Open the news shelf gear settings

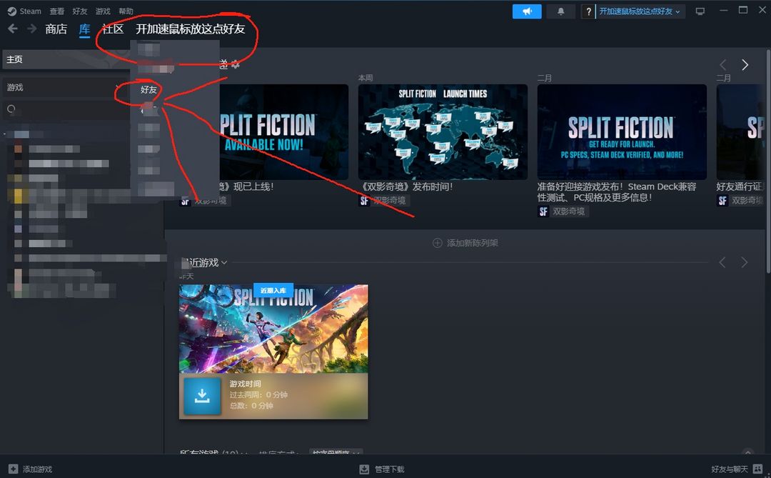(x=236, y=64)
